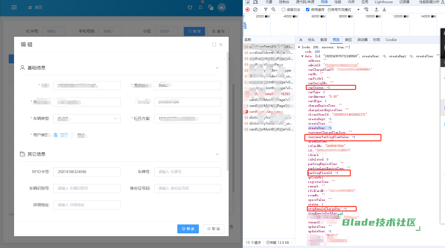Select the second 用户类型 radio option
Screen dimensions: 445x248
[x=73, y=135]
